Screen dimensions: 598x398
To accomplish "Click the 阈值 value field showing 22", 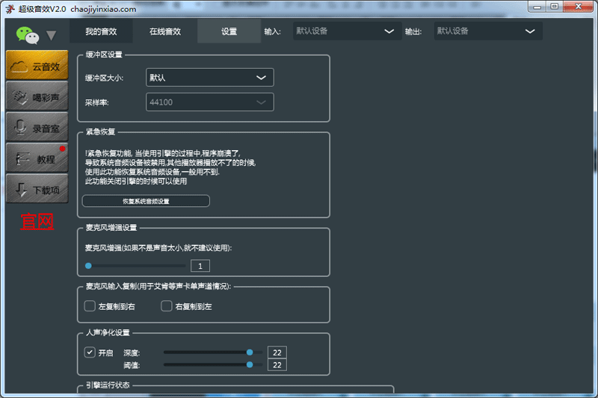I will 277,365.
